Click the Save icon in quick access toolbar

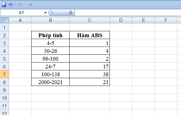4,5
